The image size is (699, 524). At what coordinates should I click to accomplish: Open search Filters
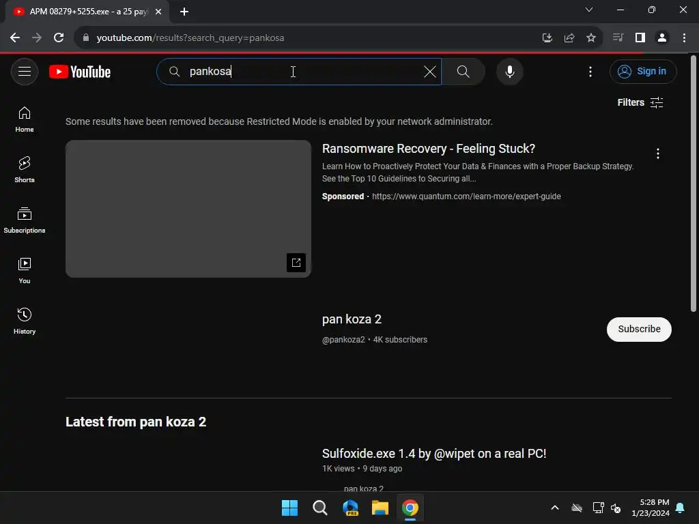[x=640, y=102]
